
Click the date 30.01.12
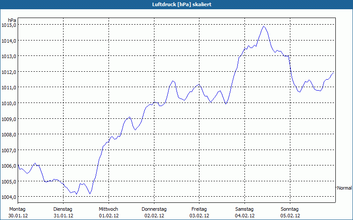[18, 216]
